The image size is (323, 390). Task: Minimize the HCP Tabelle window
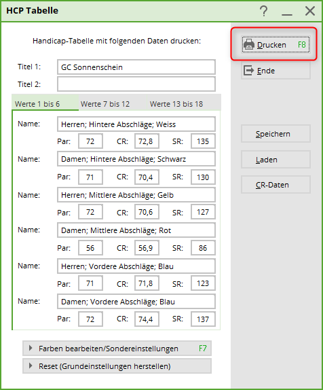(287, 12)
